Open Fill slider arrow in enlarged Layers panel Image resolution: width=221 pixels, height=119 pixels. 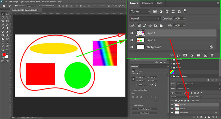pos(184,26)
